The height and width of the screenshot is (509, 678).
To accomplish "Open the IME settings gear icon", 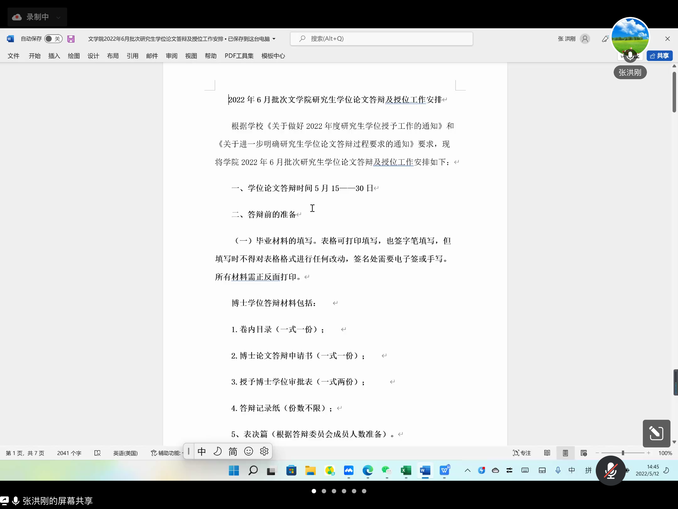I will tap(264, 452).
